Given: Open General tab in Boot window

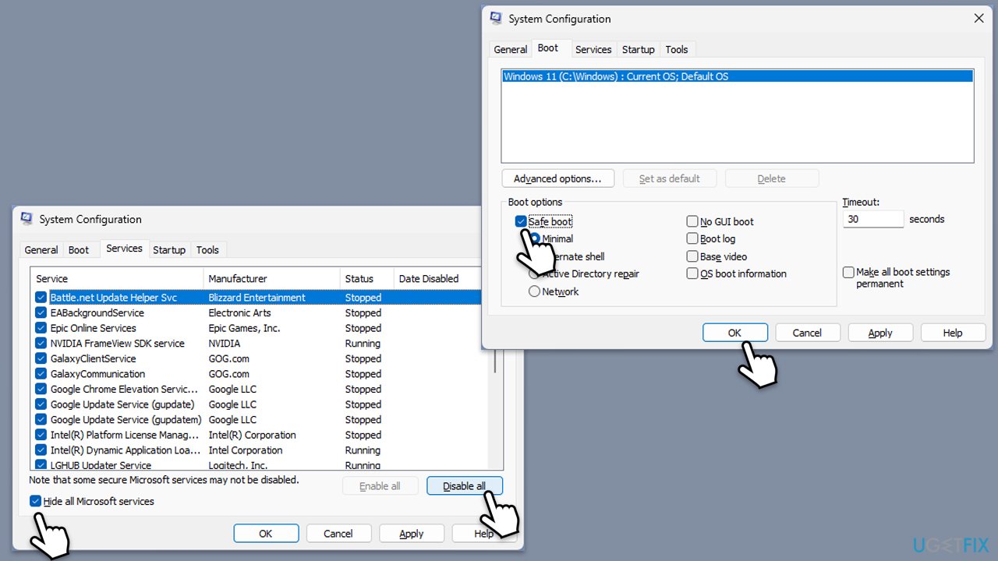Looking at the screenshot, I should click(511, 49).
